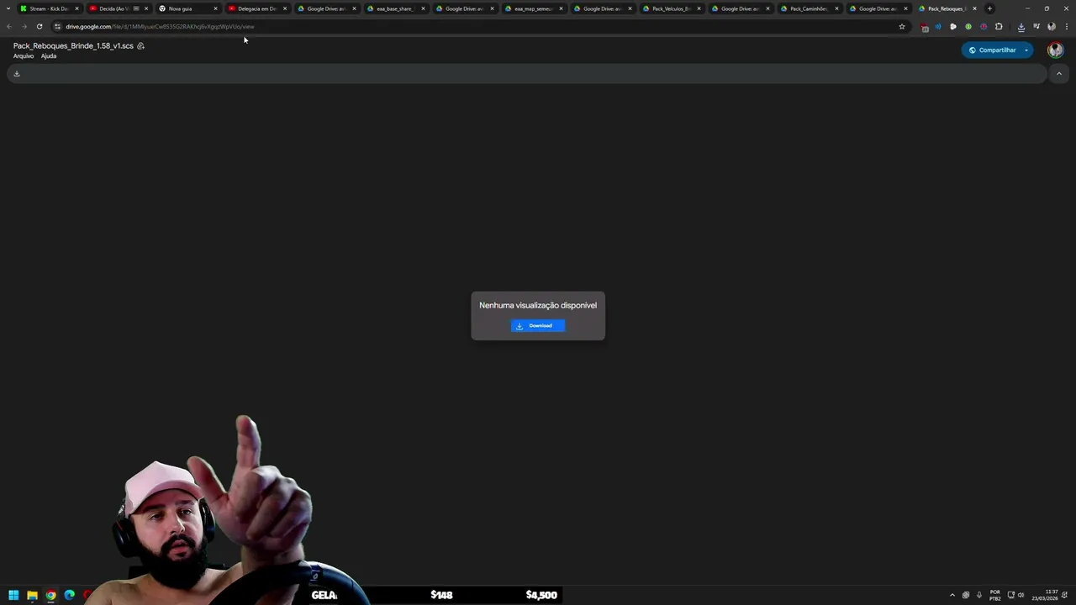Click the download icon in the Drive toolbar
This screenshot has width=1076, height=605.
pos(16,74)
